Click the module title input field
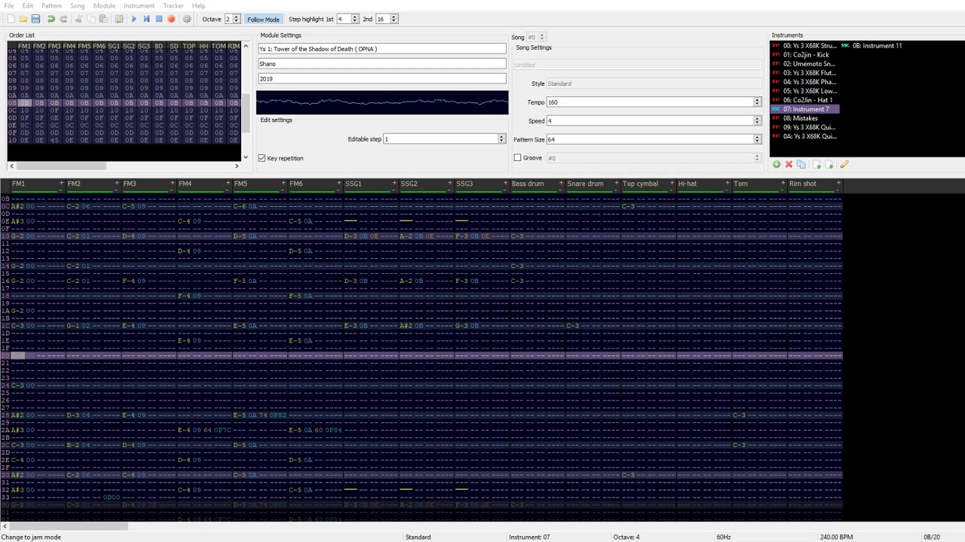The image size is (965, 542). 382,49
